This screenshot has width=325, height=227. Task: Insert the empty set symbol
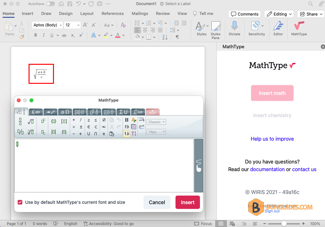(104, 120)
